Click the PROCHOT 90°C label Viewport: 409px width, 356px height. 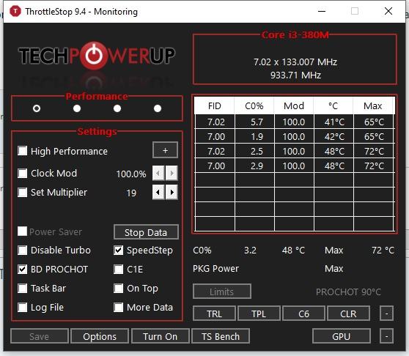[x=348, y=292]
